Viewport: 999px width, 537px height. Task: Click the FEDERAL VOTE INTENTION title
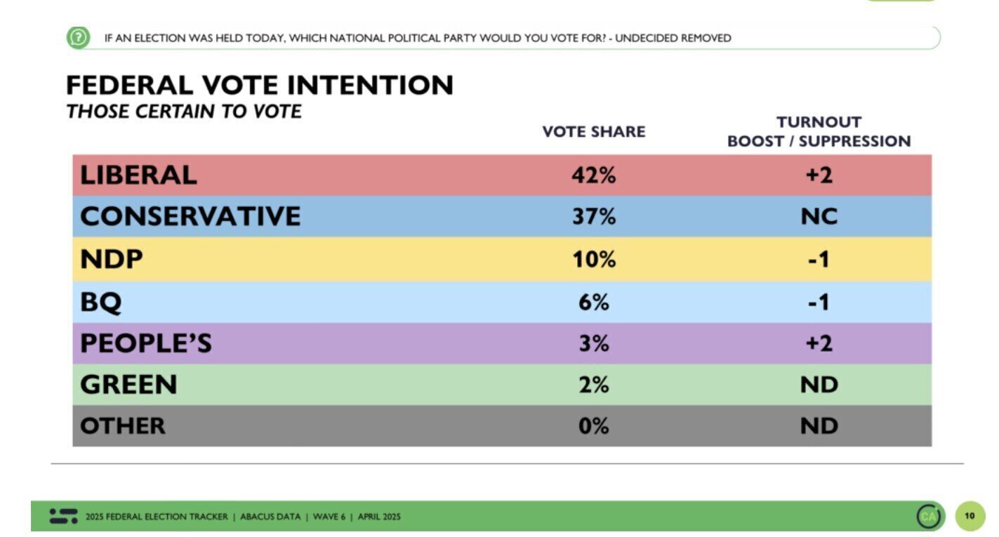(x=260, y=86)
